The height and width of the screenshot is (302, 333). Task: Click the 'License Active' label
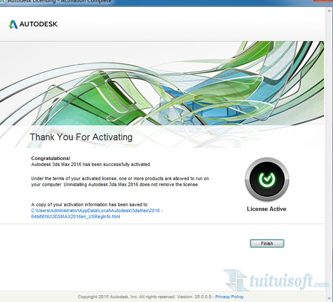point(267,209)
